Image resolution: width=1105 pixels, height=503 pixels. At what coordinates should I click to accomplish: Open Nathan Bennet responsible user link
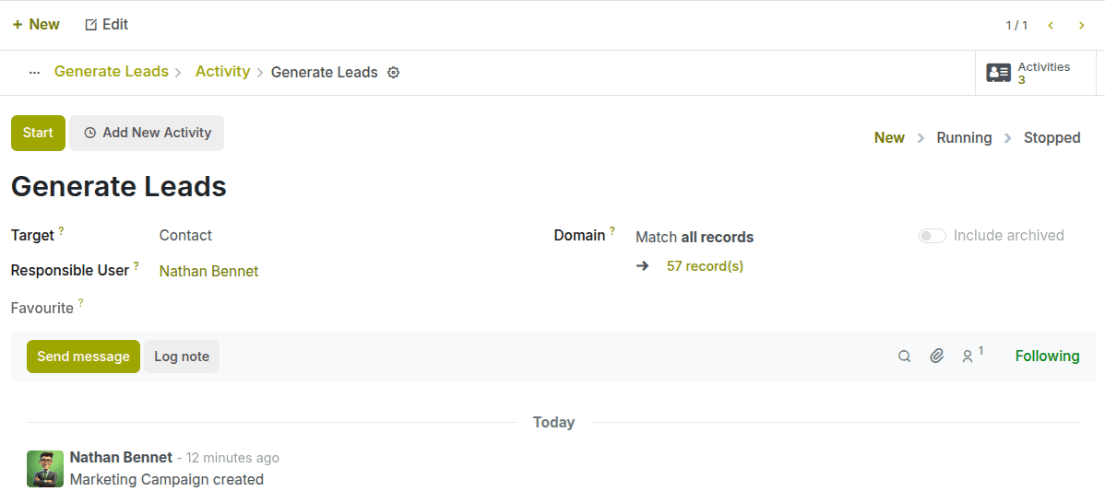pos(208,272)
